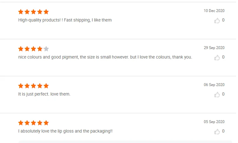The height and width of the screenshot is (143, 238).
Task: Click the first star of the 10 Dec review
Action: (21, 12)
